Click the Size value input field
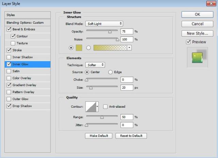218x158 pixels. 126,87
